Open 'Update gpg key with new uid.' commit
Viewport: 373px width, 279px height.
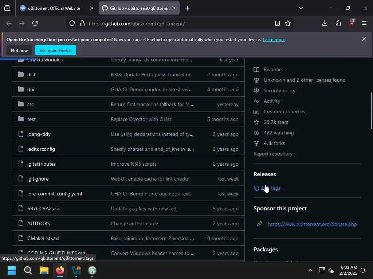point(144,209)
